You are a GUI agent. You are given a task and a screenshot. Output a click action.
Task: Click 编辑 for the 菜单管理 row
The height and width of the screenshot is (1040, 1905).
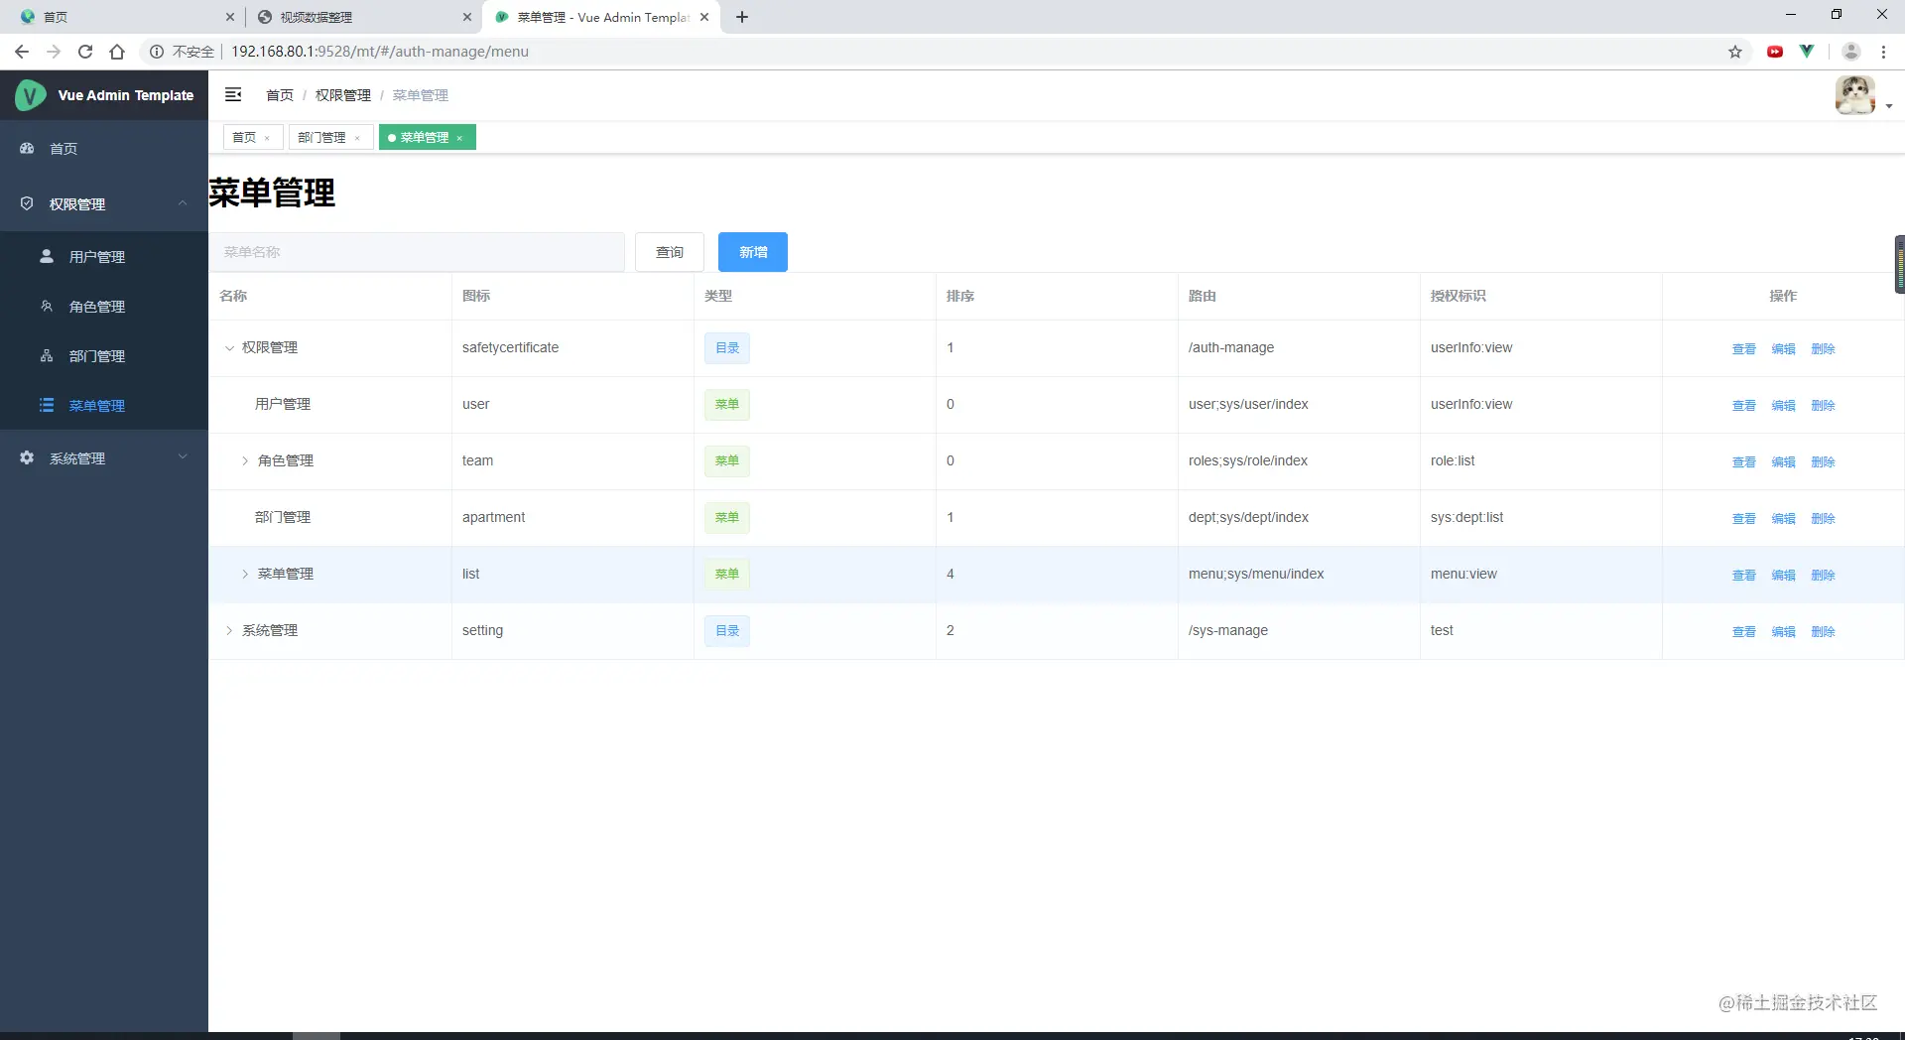click(1783, 575)
